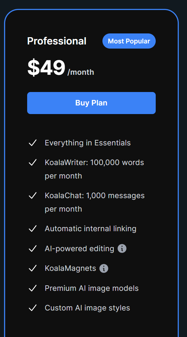Click checkmark next to KoalaWriter words
The width and height of the screenshot is (187, 337).
(x=33, y=163)
